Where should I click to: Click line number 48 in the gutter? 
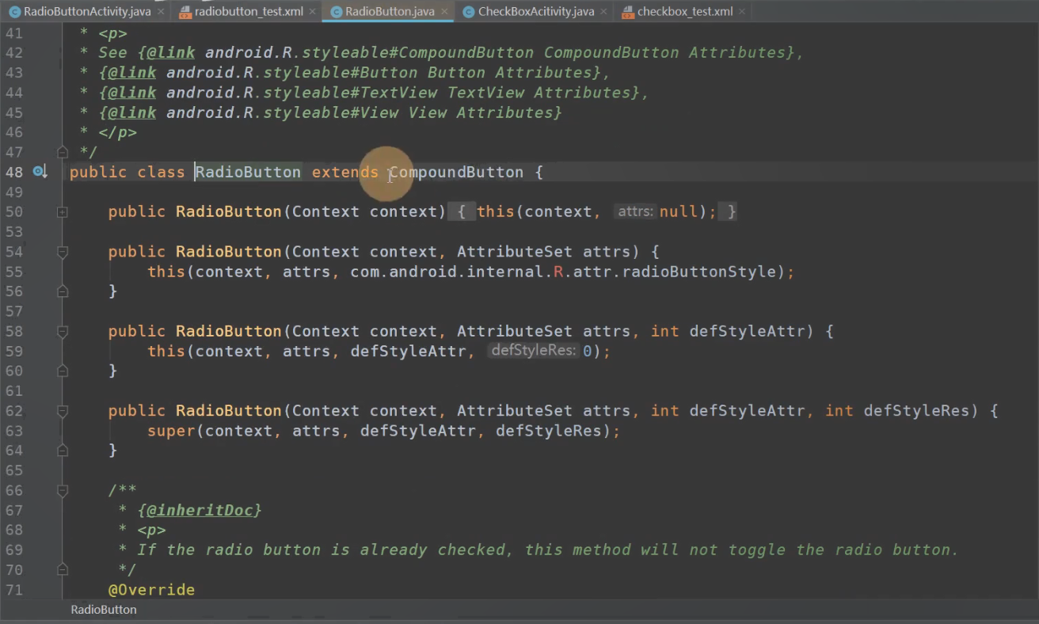click(13, 172)
